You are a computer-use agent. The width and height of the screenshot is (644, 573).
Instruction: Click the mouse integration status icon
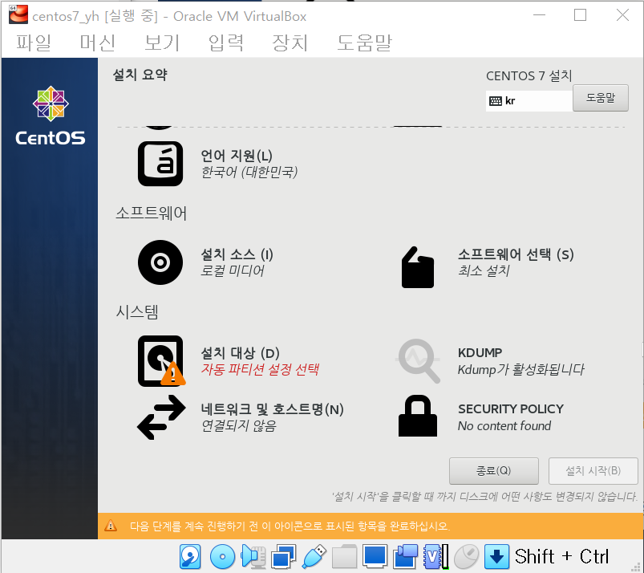(x=467, y=557)
